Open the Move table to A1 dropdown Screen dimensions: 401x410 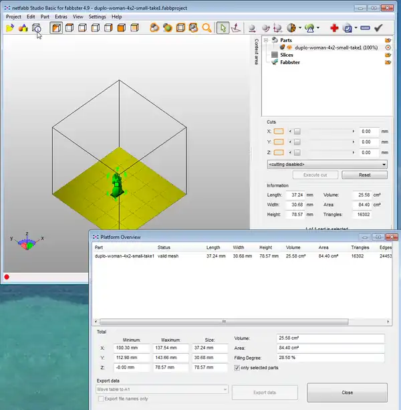pos(162,389)
